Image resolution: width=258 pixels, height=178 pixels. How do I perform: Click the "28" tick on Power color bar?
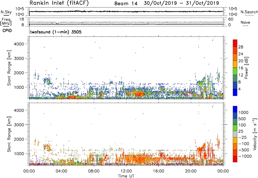pyautogui.click(x=241, y=47)
